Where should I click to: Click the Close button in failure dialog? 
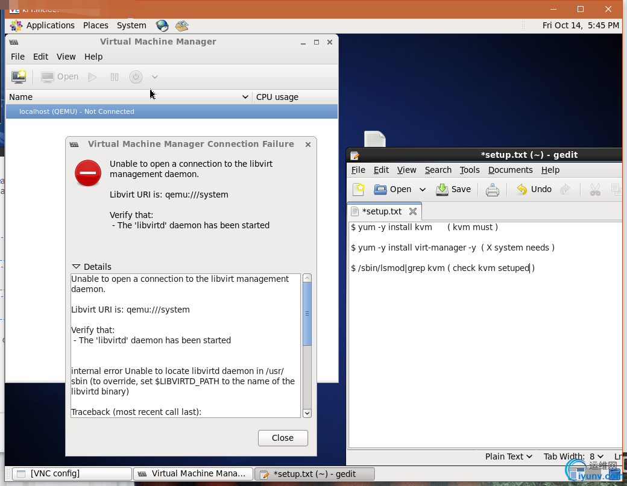coord(283,438)
